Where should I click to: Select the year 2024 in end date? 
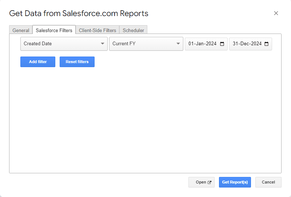point(256,44)
